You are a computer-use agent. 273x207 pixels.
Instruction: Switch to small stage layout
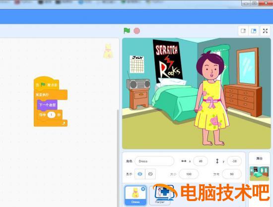[x=243, y=31]
